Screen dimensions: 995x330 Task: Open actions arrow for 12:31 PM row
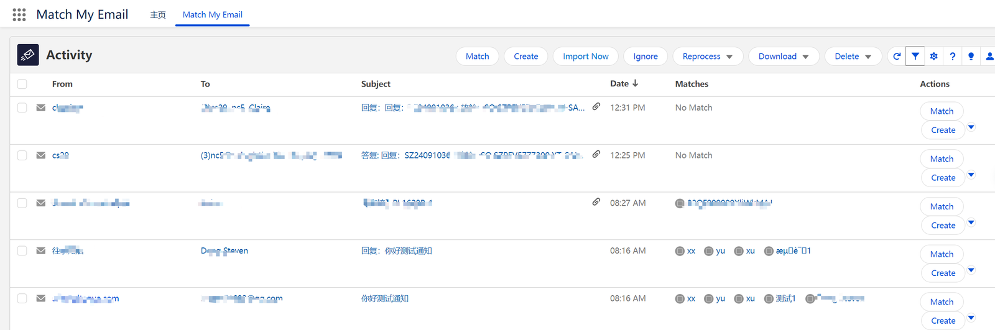point(971,127)
